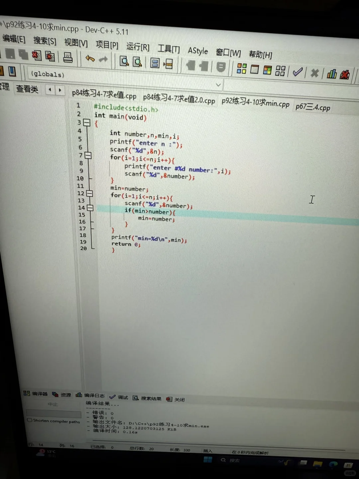Click the greyed toggle comment icon

[221, 67]
